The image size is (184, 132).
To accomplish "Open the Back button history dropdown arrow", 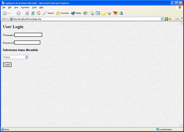I will click(x=13, y=13).
